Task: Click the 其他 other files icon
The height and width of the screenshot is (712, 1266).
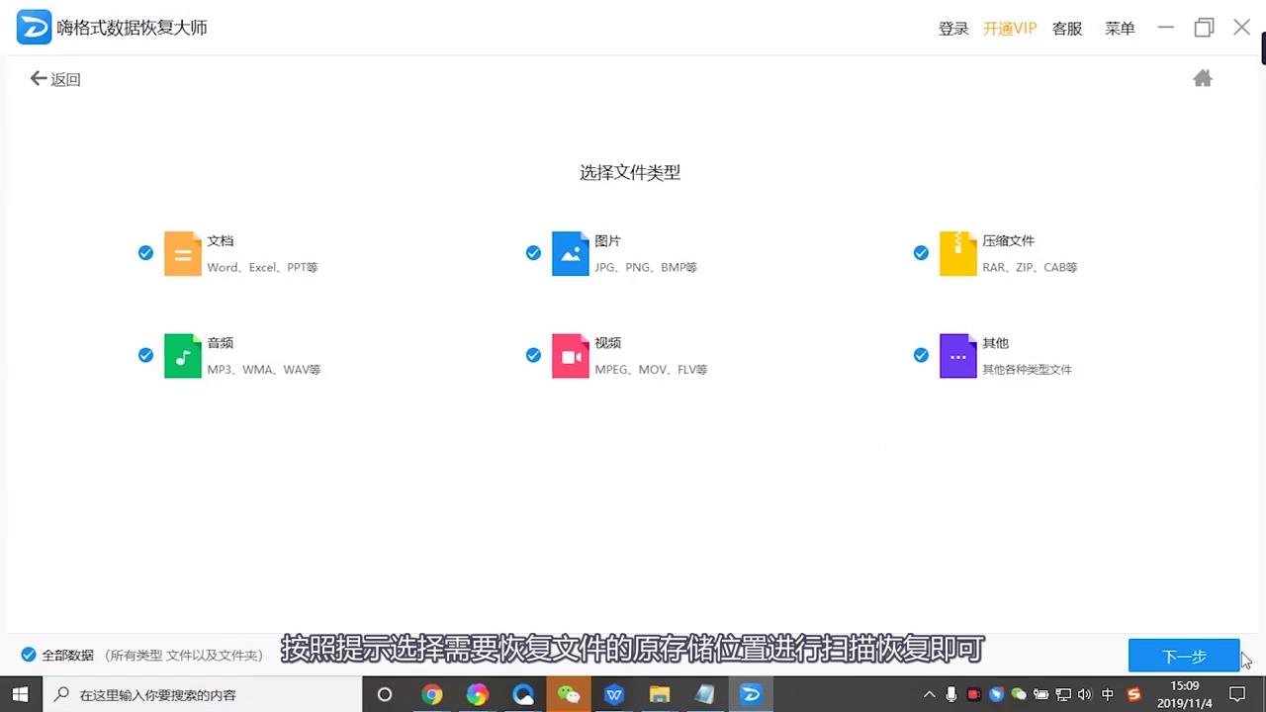Action: click(x=958, y=356)
